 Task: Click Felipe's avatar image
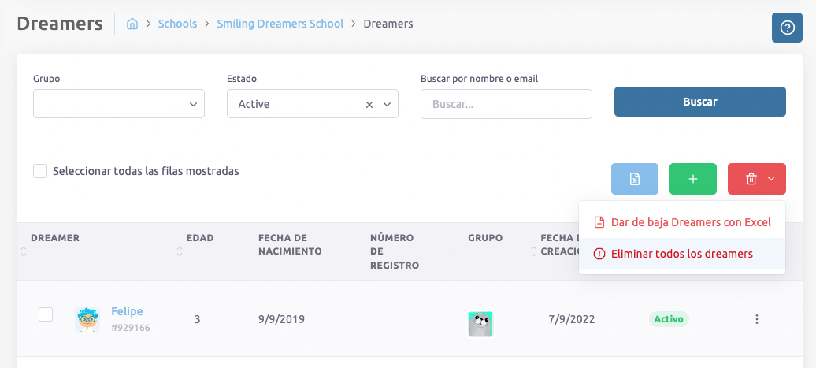point(87,319)
